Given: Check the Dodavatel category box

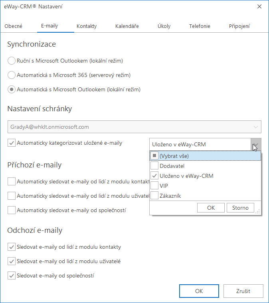Looking at the screenshot, I should coord(154,166).
